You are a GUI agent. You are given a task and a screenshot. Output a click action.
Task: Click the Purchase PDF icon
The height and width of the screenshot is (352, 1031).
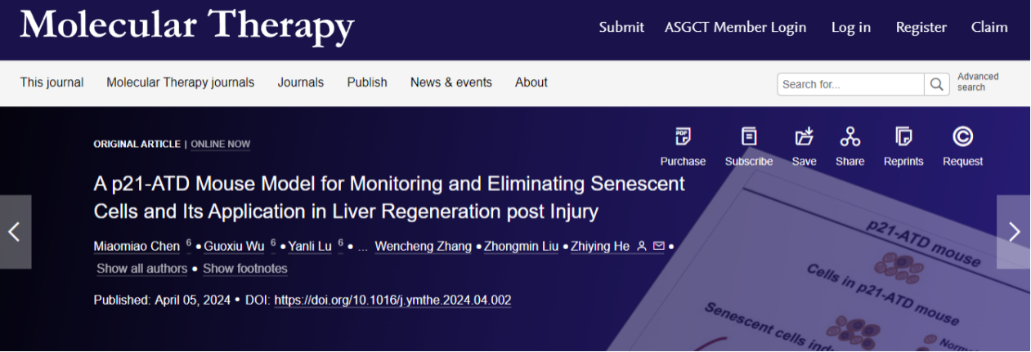pyautogui.click(x=682, y=136)
